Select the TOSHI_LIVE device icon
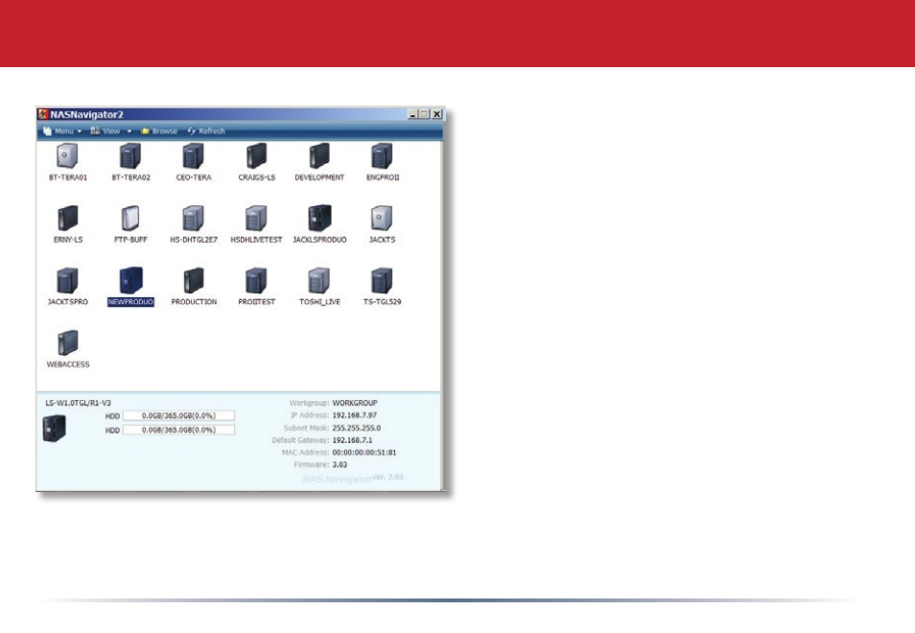915x633 pixels. [319, 281]
